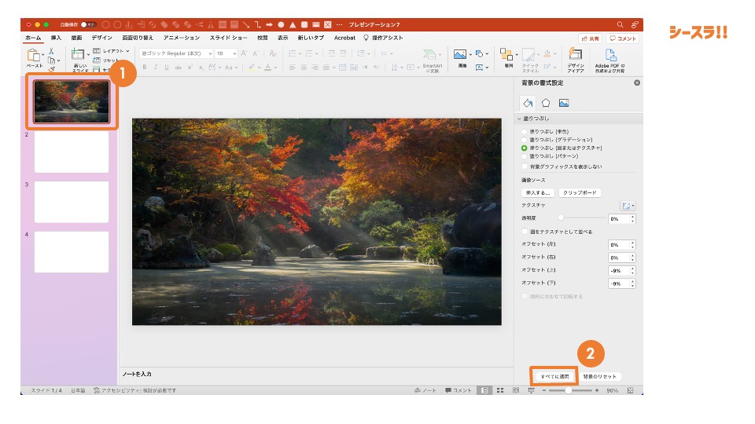Open the Texture (テクスチャ) dropdown

[x=628, y=206]
